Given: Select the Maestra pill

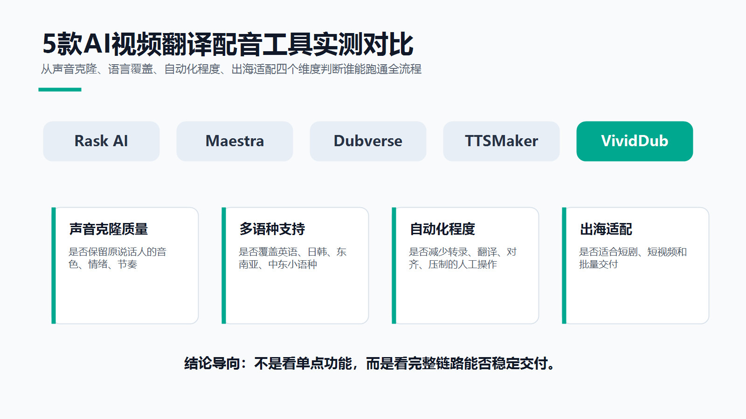Looking at the screenshot, I should coord(235,141).
